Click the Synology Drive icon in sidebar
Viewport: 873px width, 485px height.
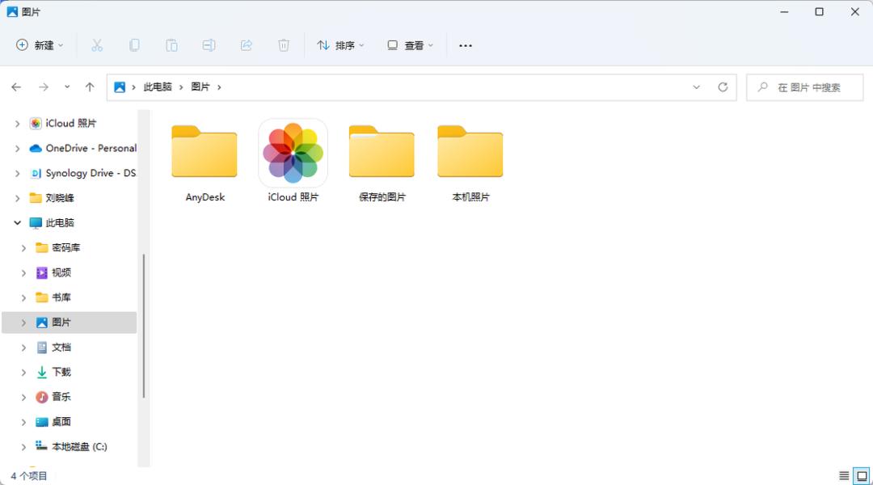pos(36,173)
